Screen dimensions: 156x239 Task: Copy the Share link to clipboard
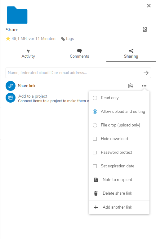[x=131, y=86]
